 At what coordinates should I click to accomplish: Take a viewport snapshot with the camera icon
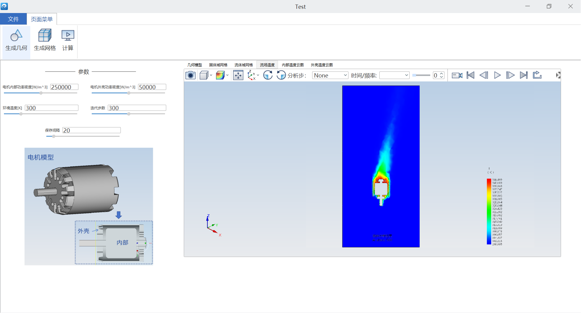coord(190,75)
